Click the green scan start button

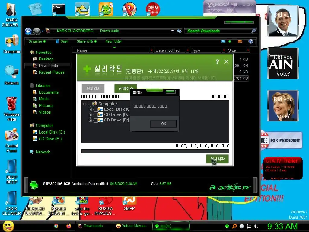217,159
